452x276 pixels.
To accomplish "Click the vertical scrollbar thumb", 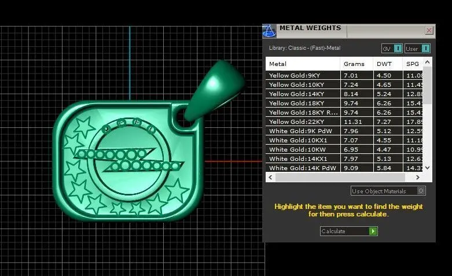I will click(x=428, y=86).
